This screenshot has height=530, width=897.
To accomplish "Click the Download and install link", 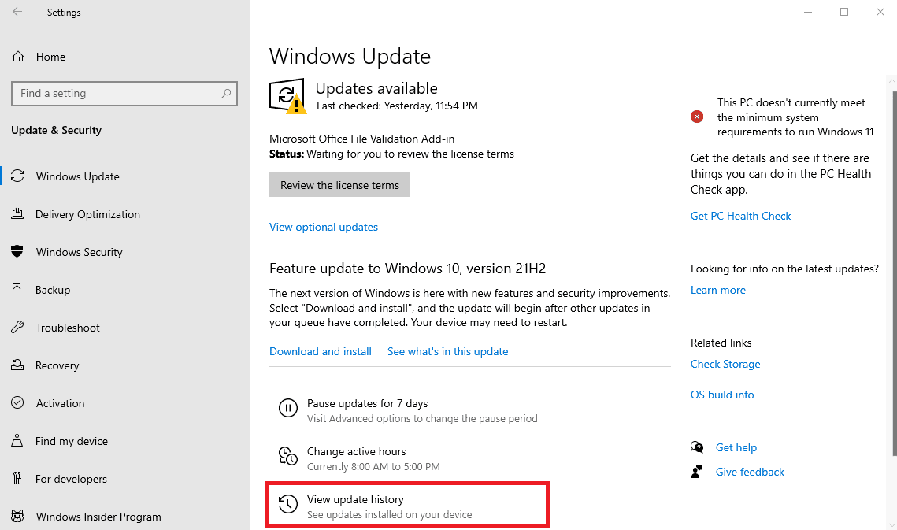I will 320,351.
